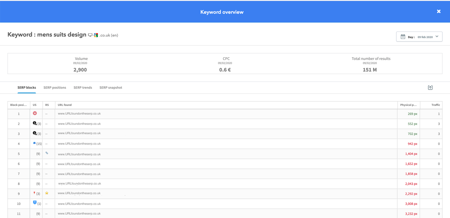The width and height of the screenshot is (450, 218).
Task: Sort by the US column header
Action: (36, 105)
